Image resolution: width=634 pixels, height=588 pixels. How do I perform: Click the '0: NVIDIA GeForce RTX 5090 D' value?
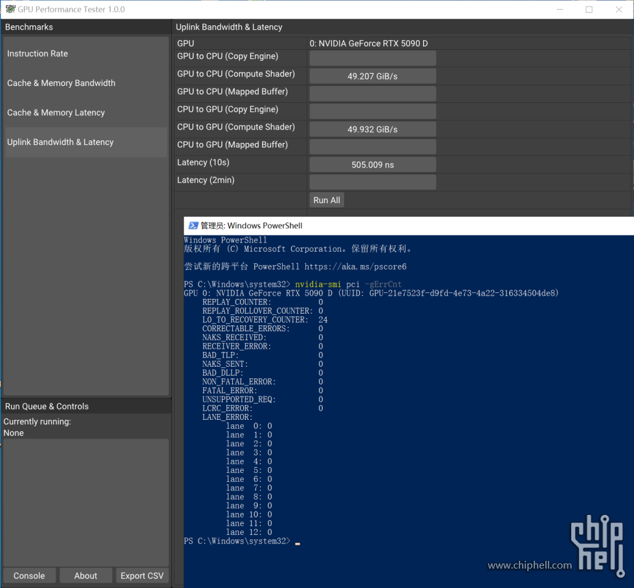point(369,43)
